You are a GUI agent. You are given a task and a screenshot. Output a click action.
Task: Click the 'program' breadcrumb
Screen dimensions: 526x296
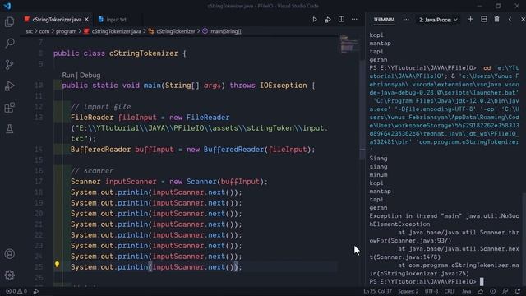coord(66,31)
